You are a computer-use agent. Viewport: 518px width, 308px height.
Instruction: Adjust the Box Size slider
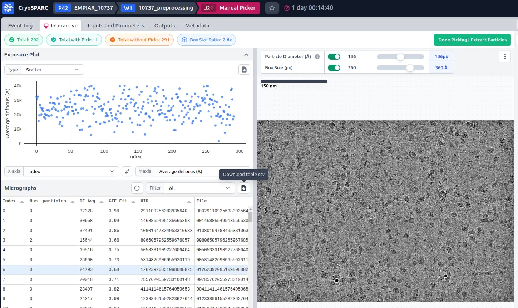[x=400, y=67]
